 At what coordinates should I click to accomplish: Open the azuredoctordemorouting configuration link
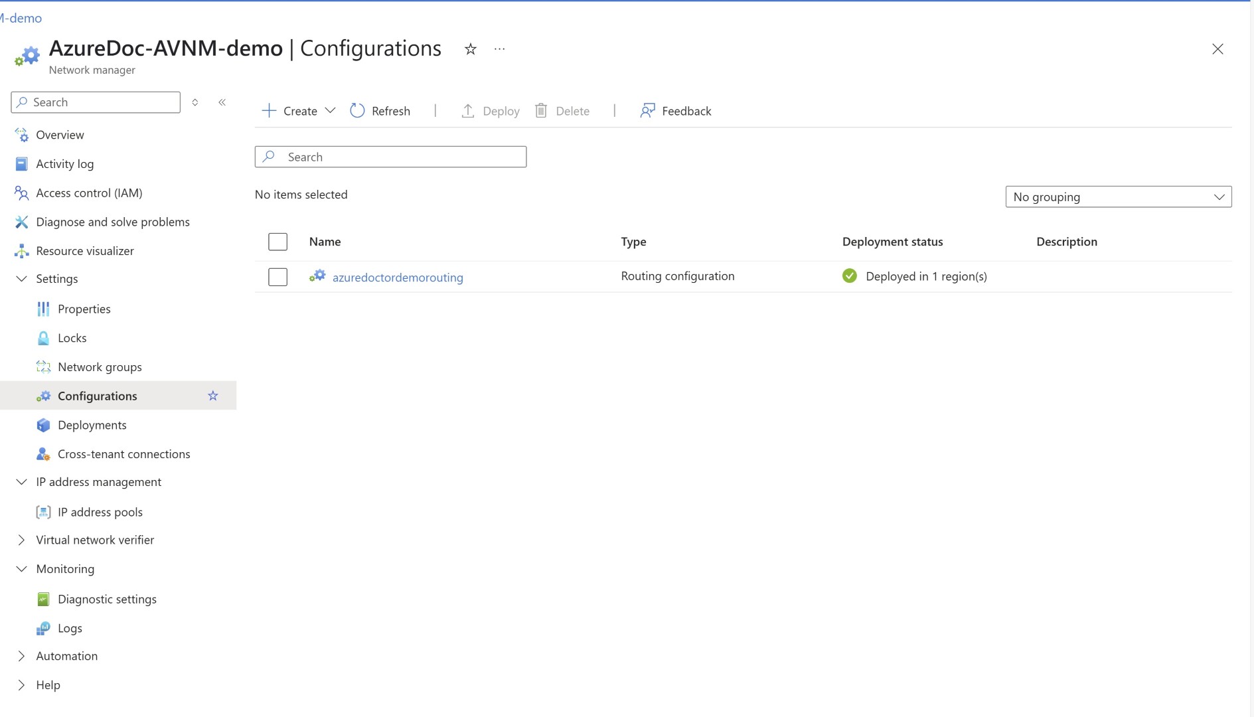(x=398, y=278)
